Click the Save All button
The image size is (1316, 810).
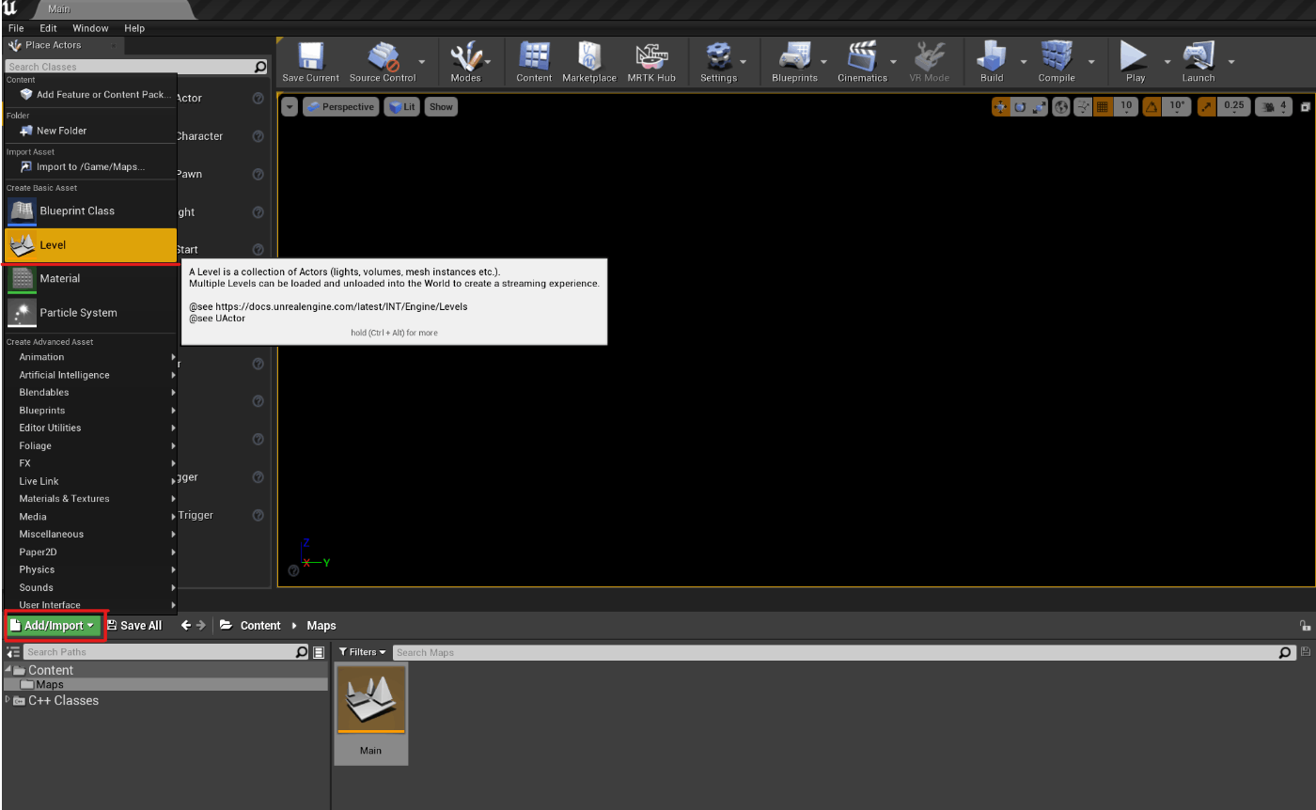pyautogui.click(x=134, y=625)
